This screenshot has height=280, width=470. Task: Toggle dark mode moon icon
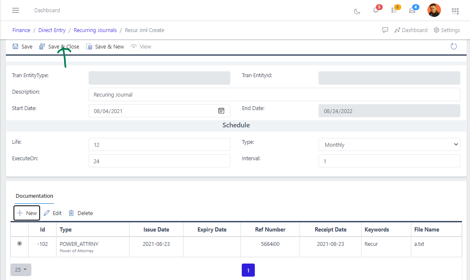[357, 11]
